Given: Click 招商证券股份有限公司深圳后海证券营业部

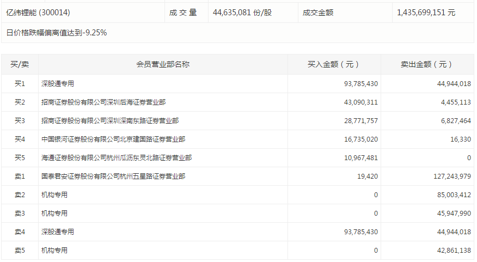Looking at the screenshot, I should (x=103, y=102).
